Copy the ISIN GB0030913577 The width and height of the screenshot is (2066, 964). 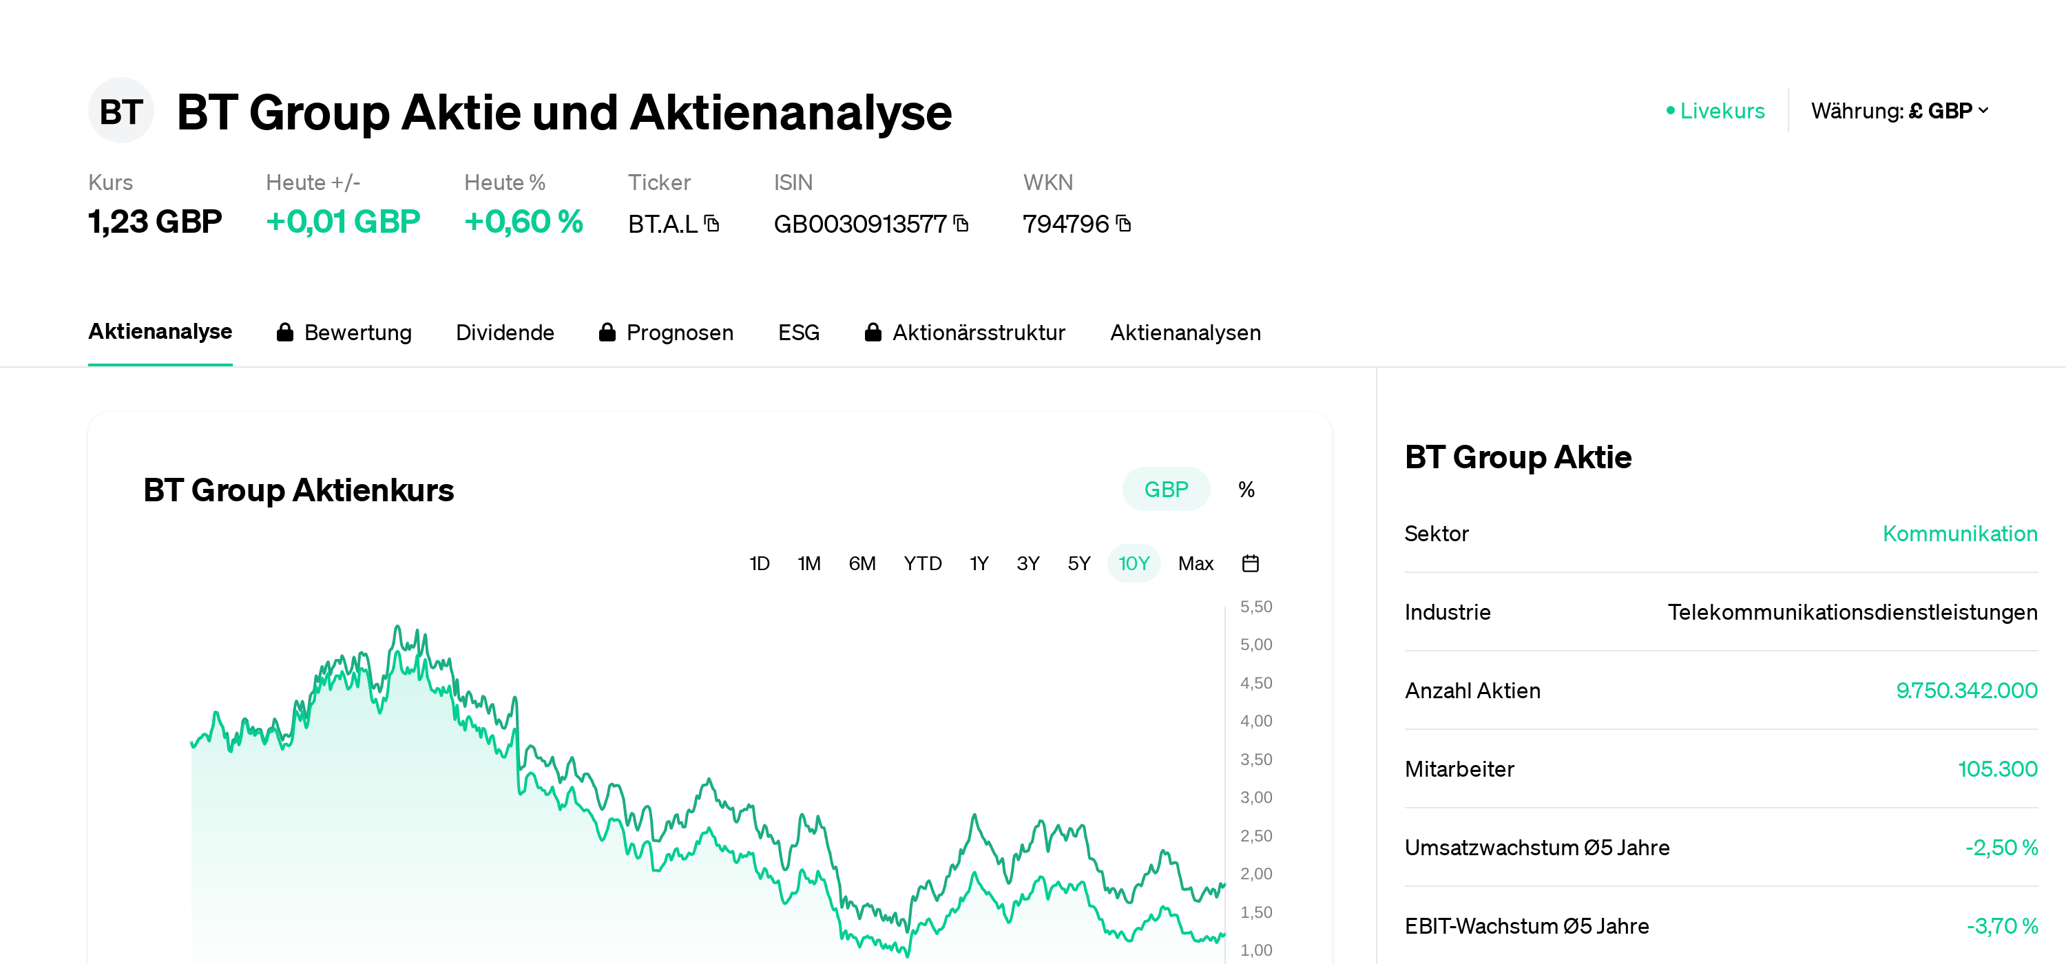point(961,224)
